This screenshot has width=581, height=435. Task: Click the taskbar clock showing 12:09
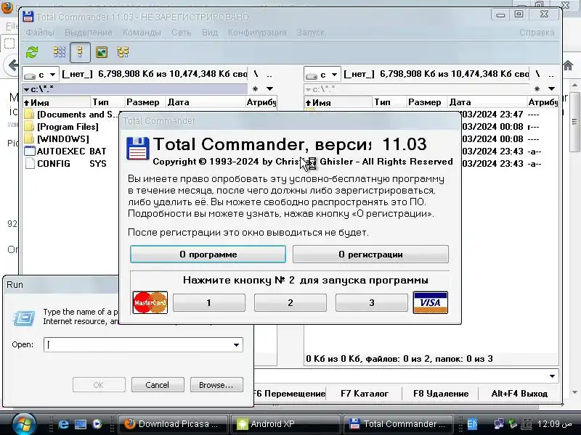click(x=554, y=424)
